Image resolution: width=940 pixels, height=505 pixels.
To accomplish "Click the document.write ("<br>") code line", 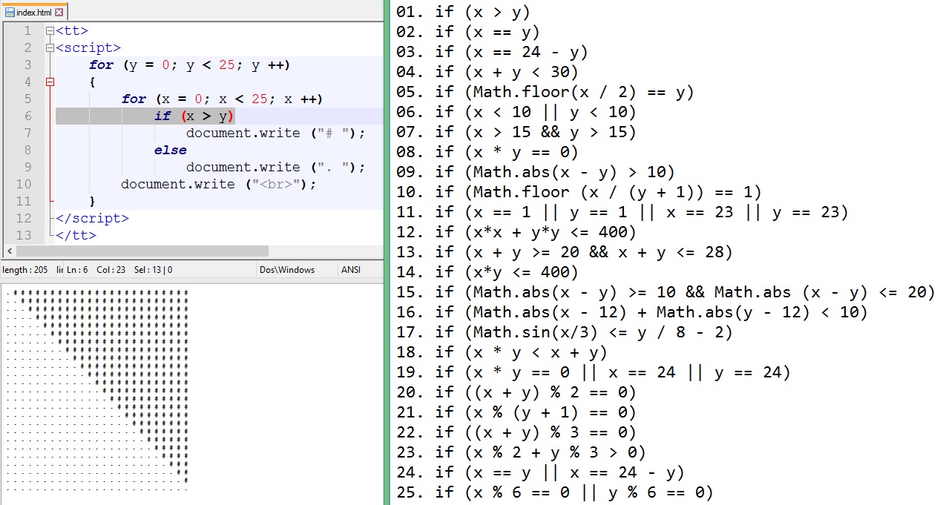I will [x=219, y=184].
